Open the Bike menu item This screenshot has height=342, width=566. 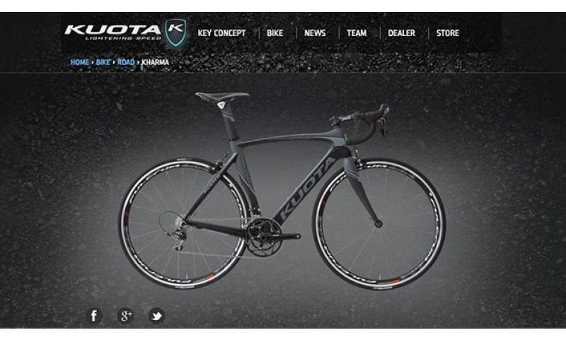tap(275, 33)
